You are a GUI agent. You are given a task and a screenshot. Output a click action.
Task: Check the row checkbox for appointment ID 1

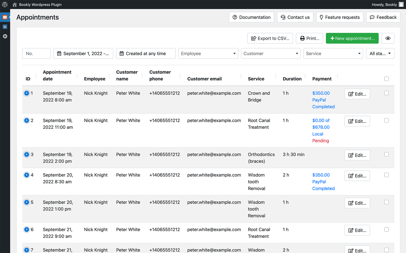(386, 93)
